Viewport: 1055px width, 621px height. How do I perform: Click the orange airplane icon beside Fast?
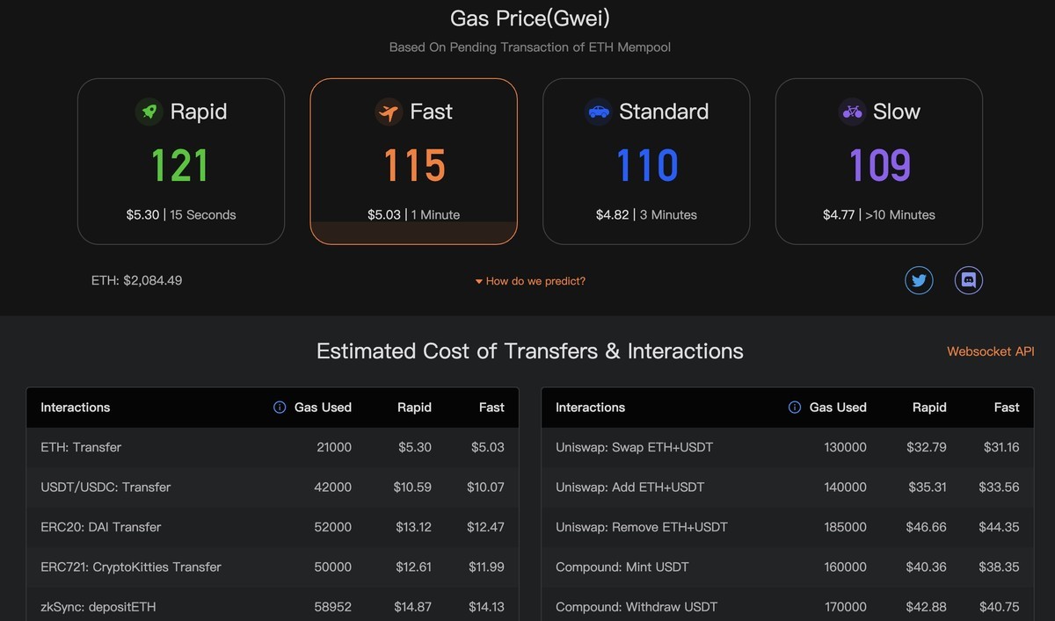click(x=389, y=112)
